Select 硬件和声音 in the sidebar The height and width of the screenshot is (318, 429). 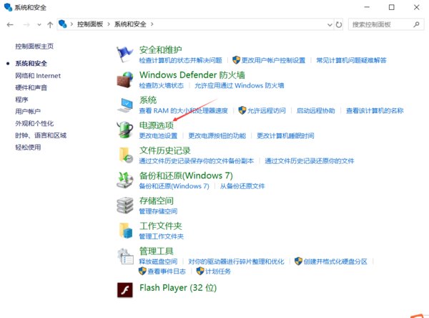point(31,87)
